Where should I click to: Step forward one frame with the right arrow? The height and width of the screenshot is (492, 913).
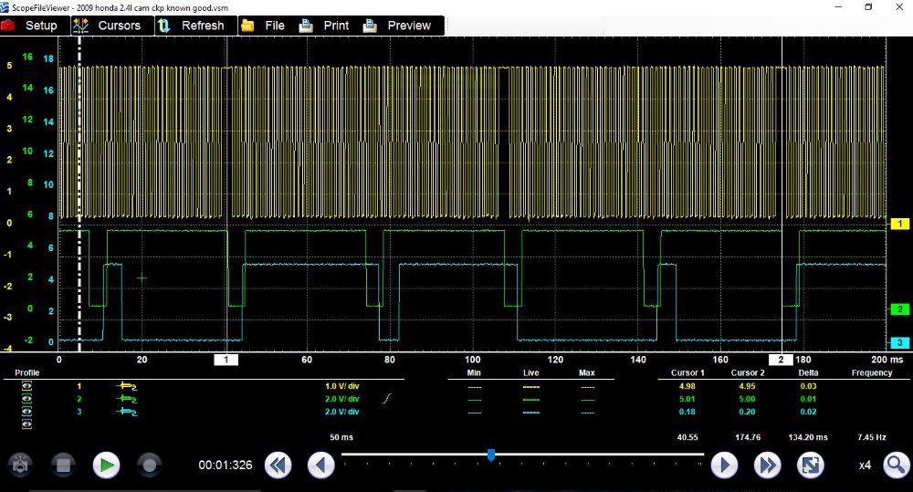[x=724, y=466]
